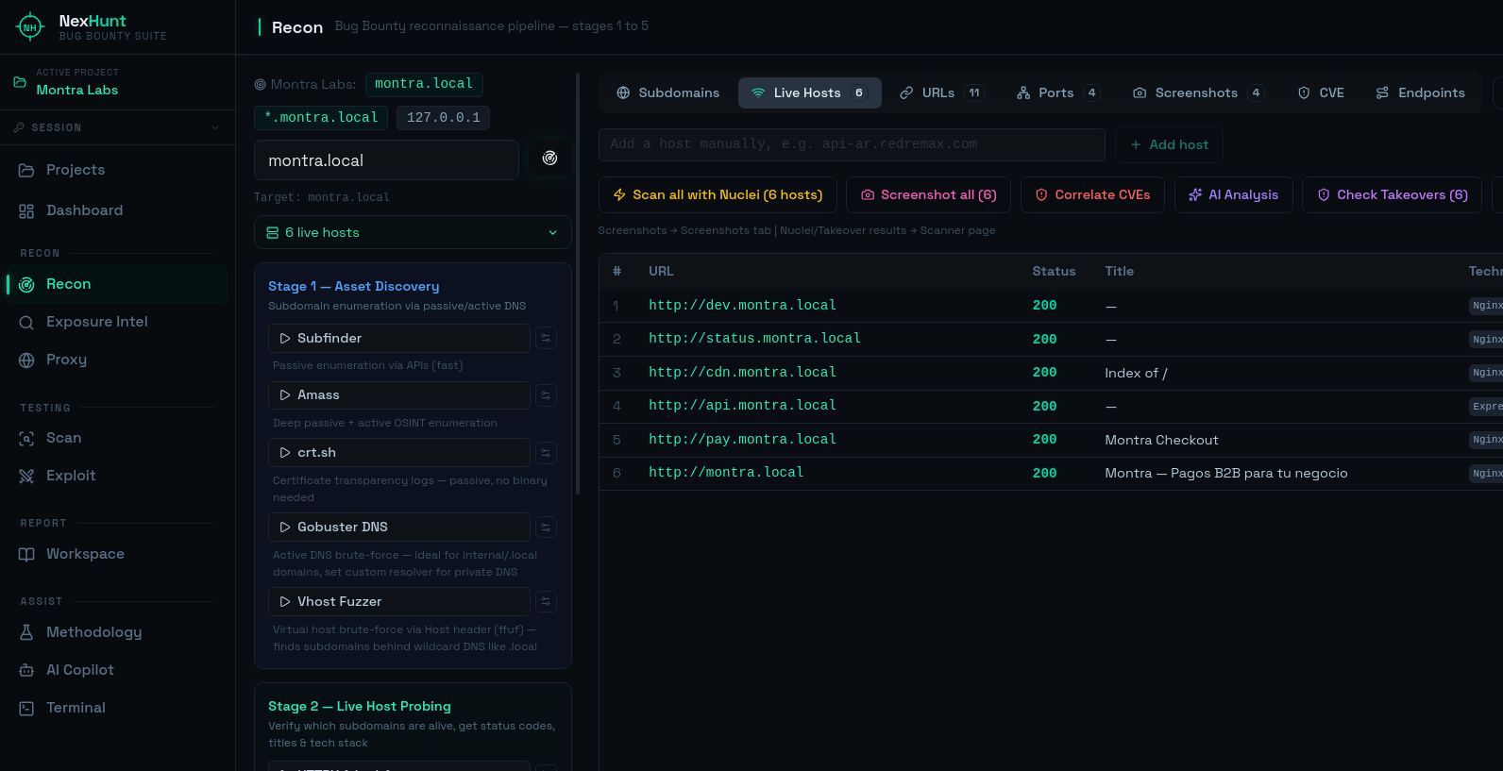Click the Stage 2 — Live Host Probing heading

tap(360, 706)
